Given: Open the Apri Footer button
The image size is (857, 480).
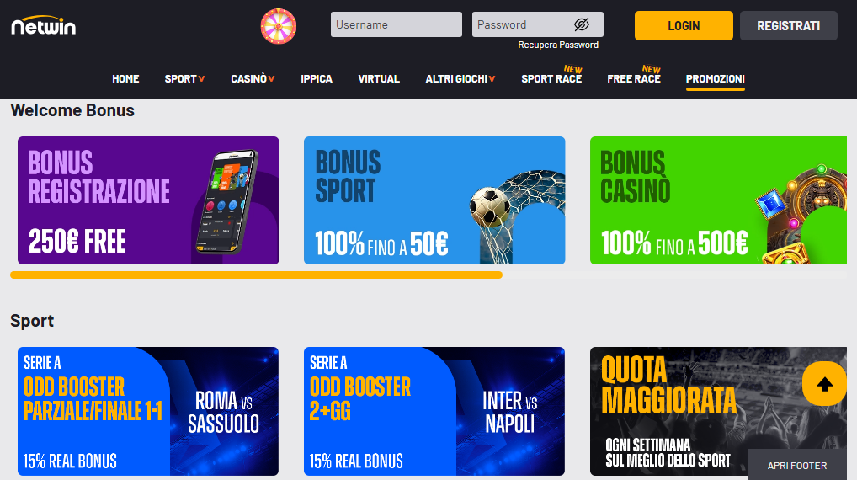Looking at the screenshot, I should pyautogui.click(x=797, y=465).
